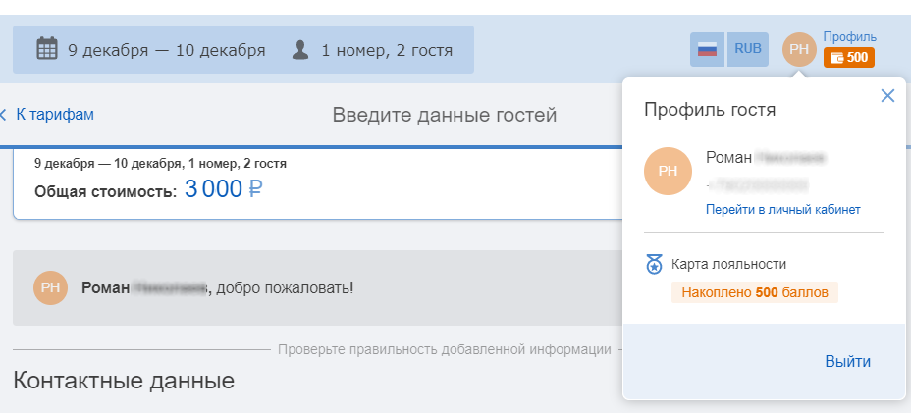This screenshot has height=413, width=911.
Task: Click the booking summary line with dates and guests
Action: point(160,164)
